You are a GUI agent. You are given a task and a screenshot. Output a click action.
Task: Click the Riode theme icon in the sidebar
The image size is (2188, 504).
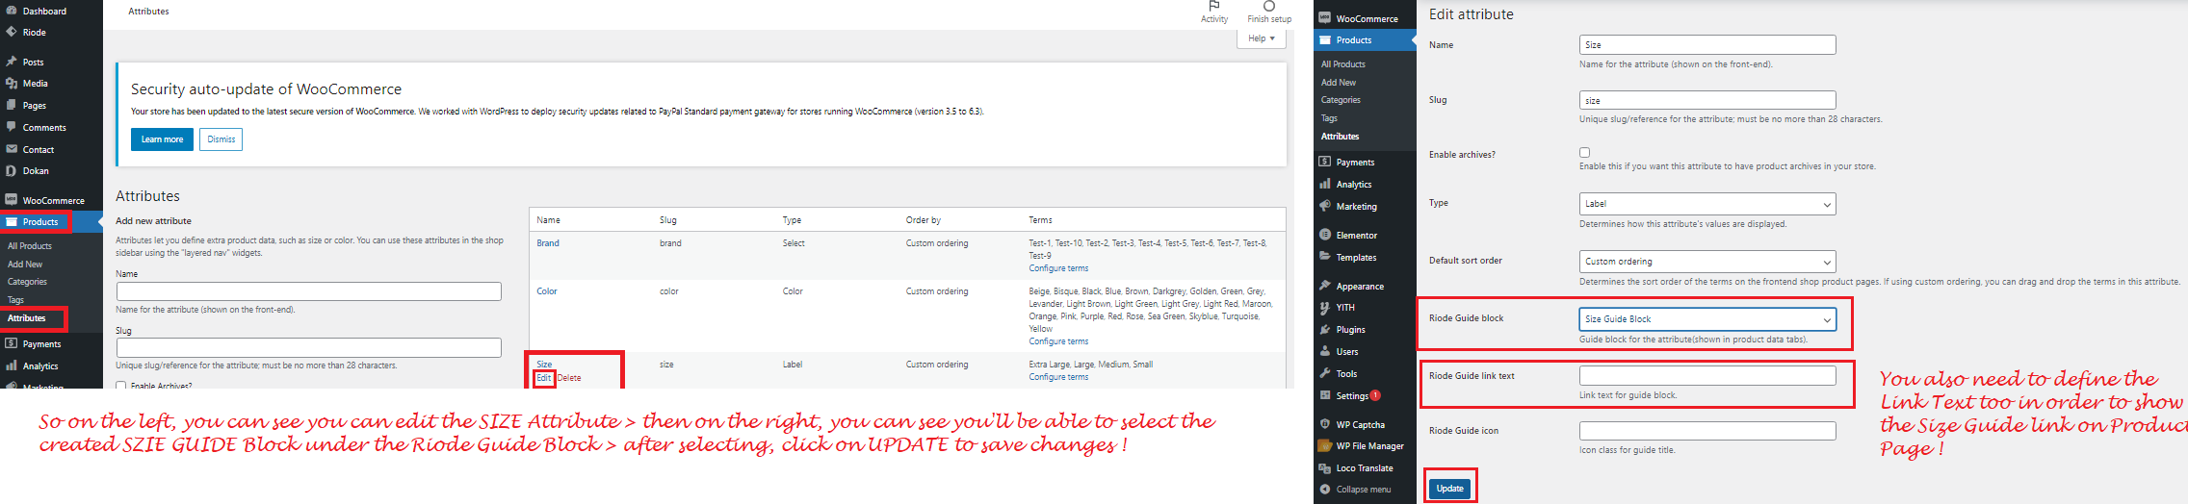click(x=12, y=32)
